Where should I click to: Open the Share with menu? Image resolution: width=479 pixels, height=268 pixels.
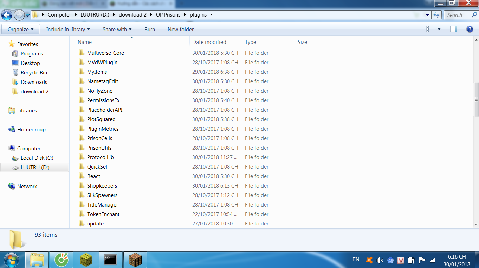(117, 30)
